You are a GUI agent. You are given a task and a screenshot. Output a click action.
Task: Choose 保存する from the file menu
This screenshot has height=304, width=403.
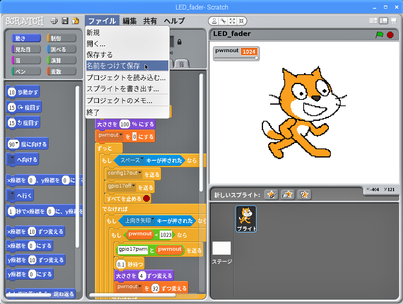coord(127,55)
